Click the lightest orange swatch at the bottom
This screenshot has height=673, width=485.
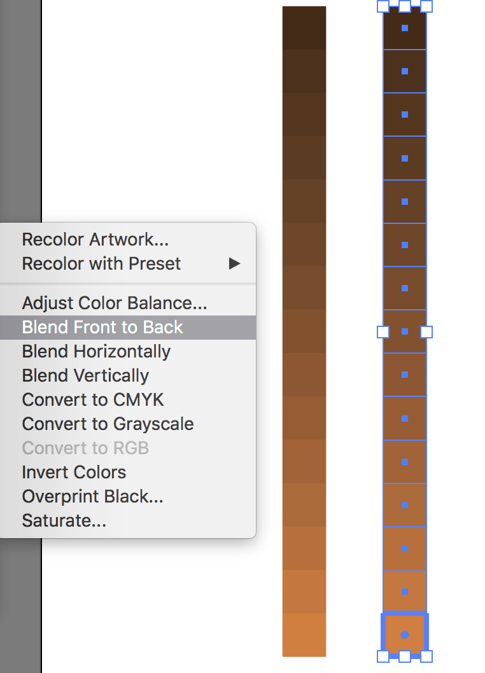(x=304, y=636)
